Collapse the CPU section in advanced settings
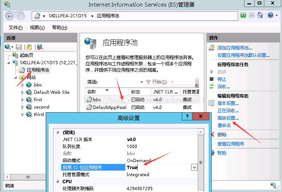 click(58, 182)
